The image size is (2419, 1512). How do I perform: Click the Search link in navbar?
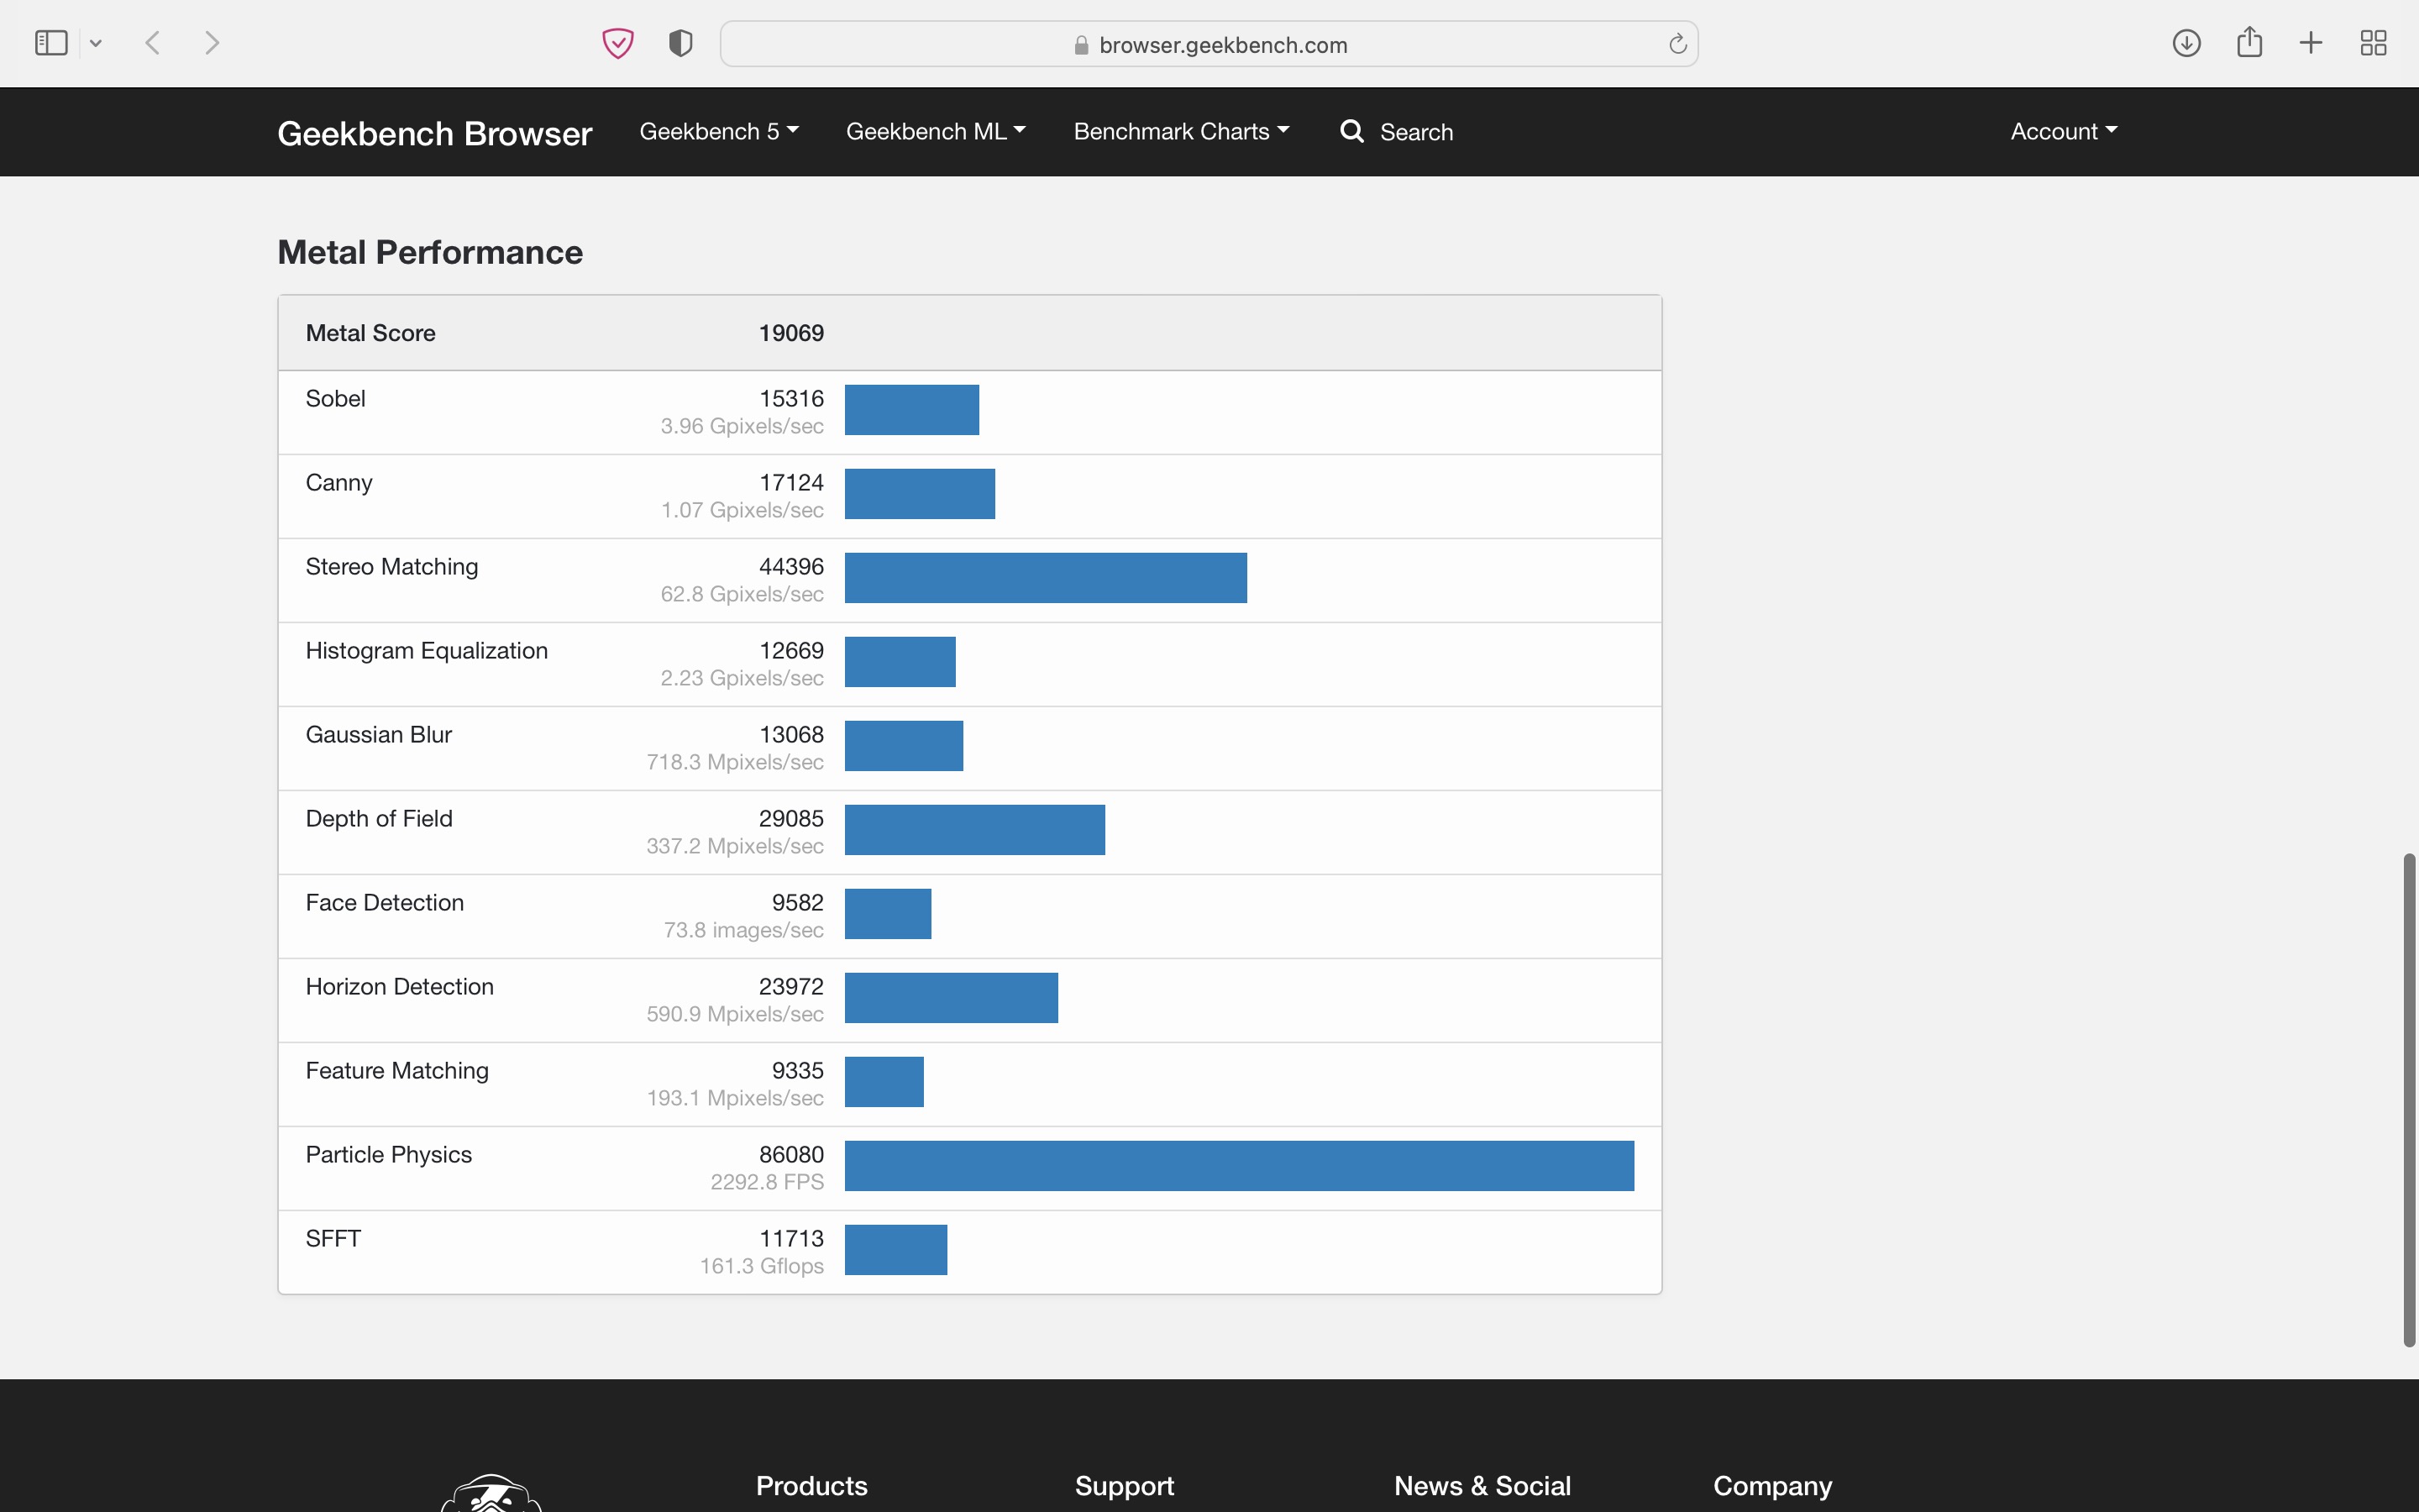1415,132
